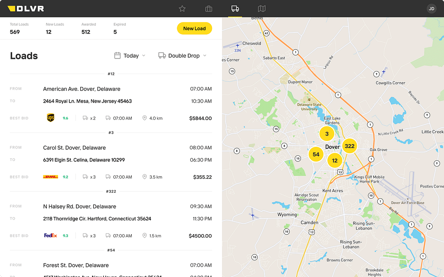The width and height of the screenshot is (444, 277).
Task: Open the briefcase tab in top bar
Action: 209,9
